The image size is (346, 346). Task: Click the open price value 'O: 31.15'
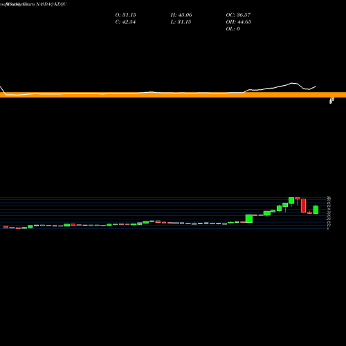point(125,15)
